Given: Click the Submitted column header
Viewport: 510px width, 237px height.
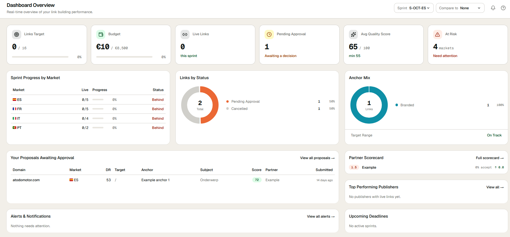Looking at the screenshot, I should [324, 170].
